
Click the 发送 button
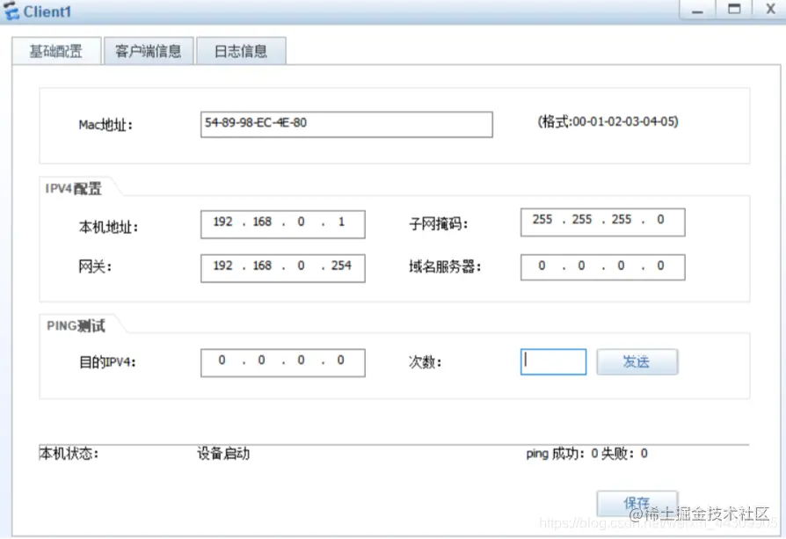click(637, 361)
